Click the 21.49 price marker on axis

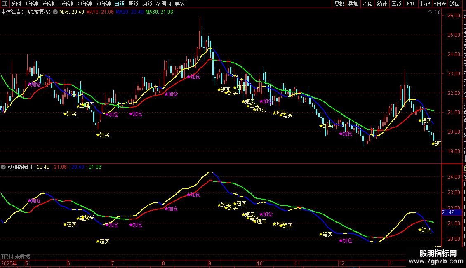pos(448,212)
